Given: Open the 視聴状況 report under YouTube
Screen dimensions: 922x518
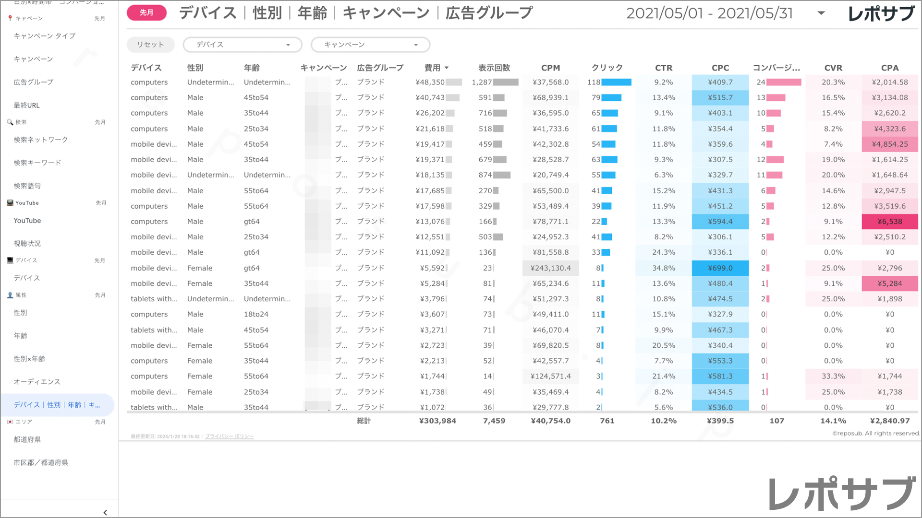Looking at the screenshot, I should 28,243.
